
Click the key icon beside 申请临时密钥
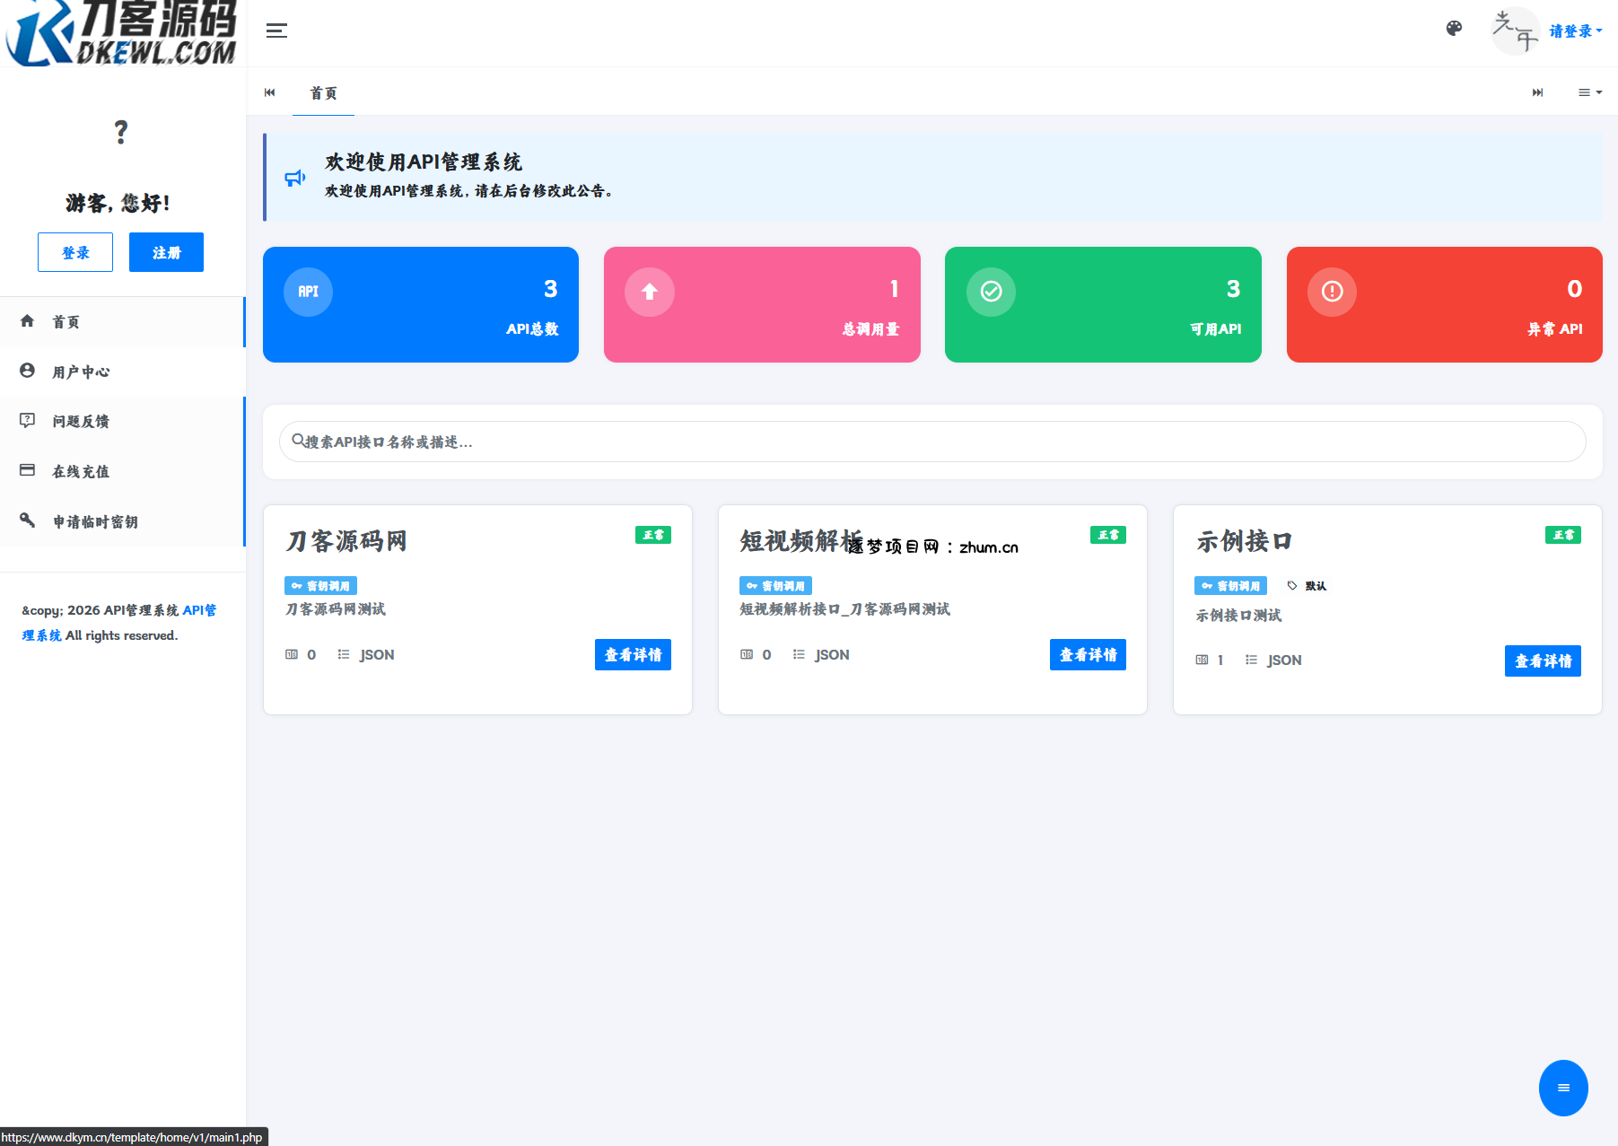(x=28, y=520)
